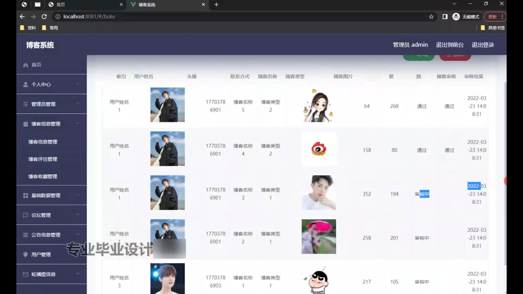Expand the 管理员管理 menu chevron
Image resolution: width=523 pixels, height=294 pixels.
tap(78, 103)
